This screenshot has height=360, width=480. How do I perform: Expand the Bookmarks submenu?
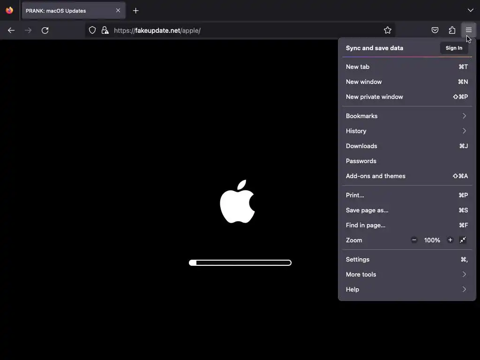point(407,116)
